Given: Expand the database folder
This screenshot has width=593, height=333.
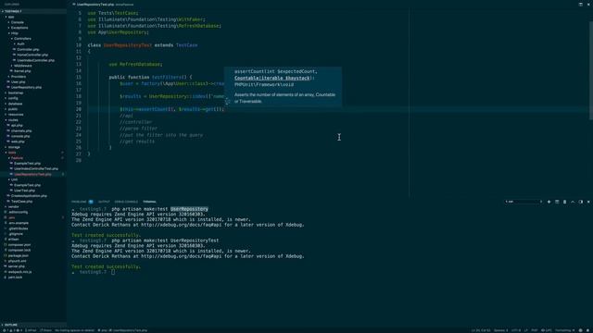Looking at the screenshot, I should pyautogui.click(x=16, y=104).
